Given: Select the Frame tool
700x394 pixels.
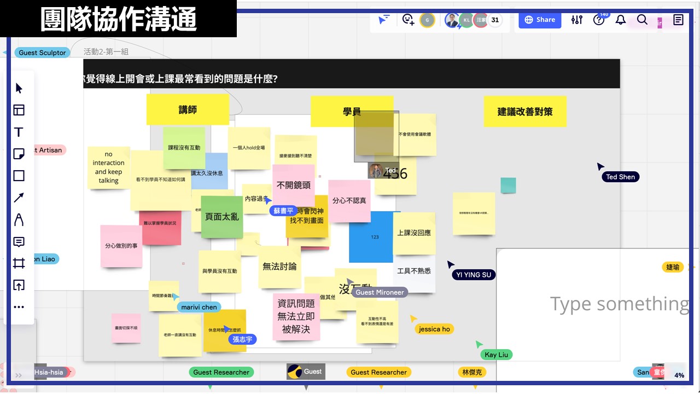Looking at the screenshot, I should (19, 264).
